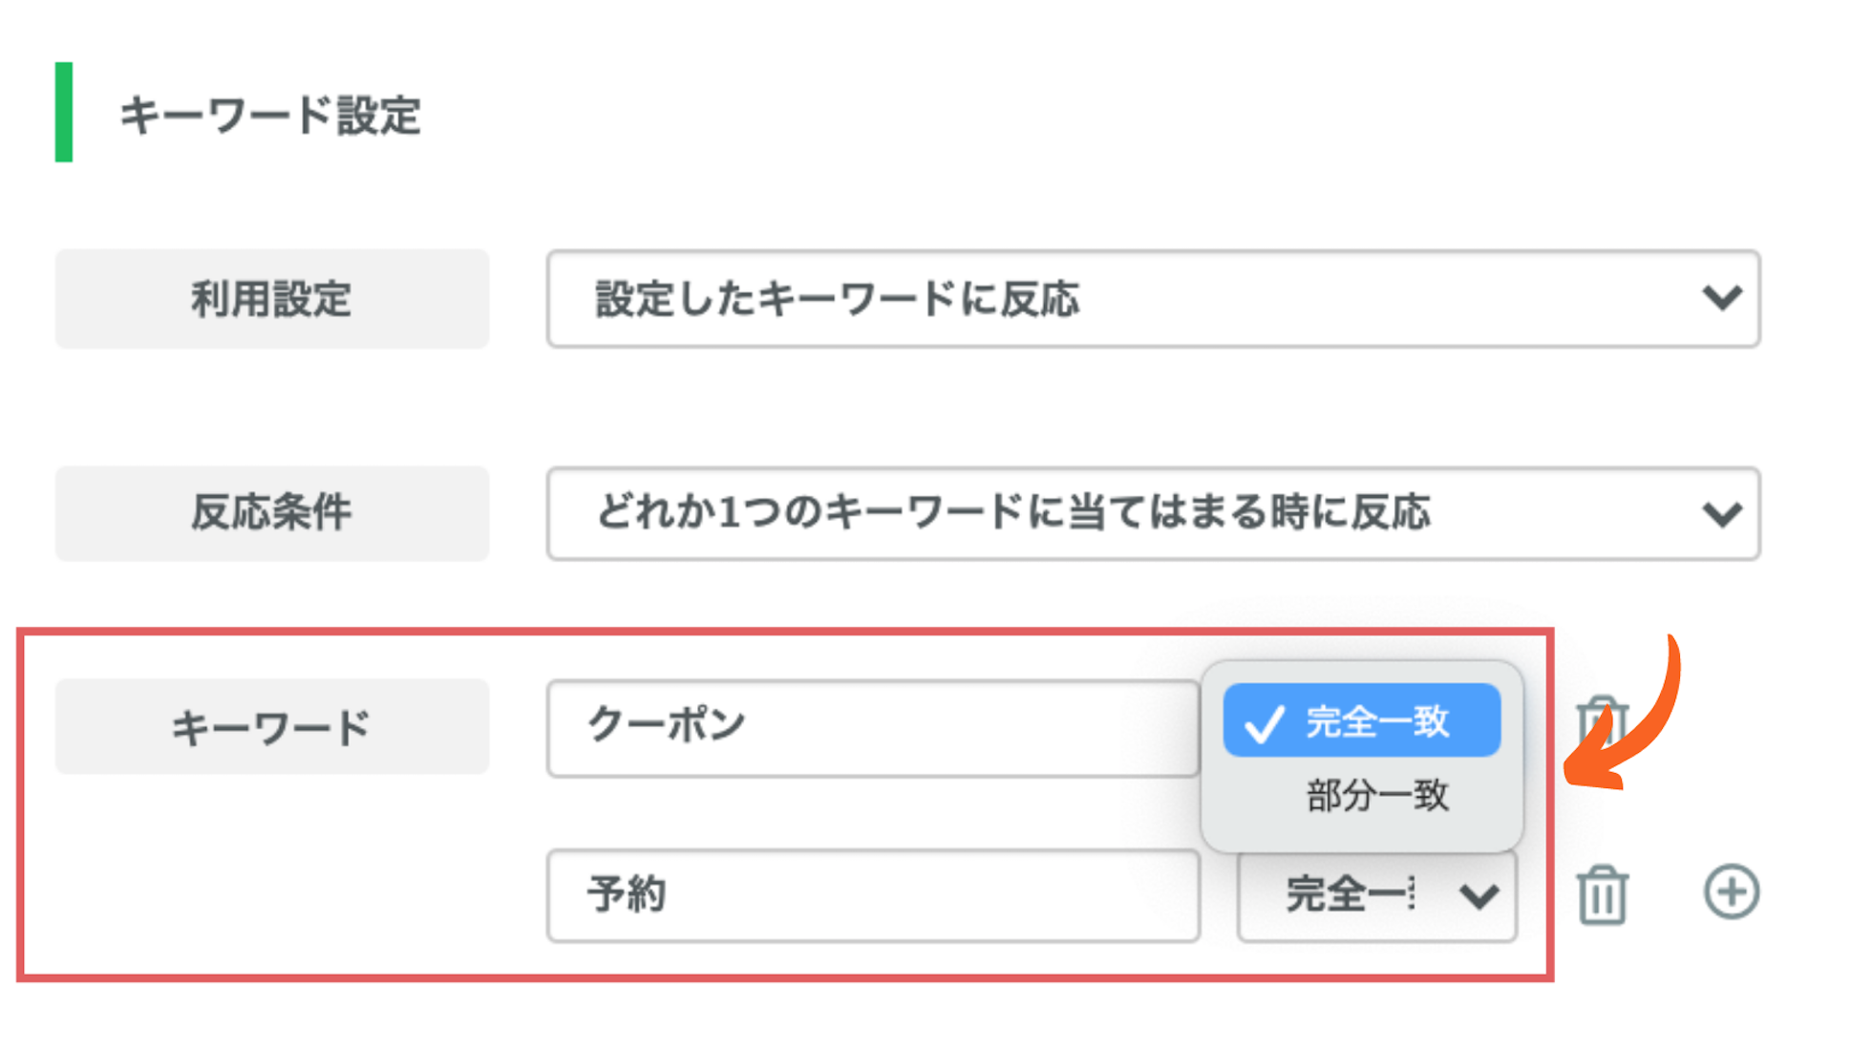Click the キーワード設定 heading
The width and height of the screenshot is (1851, 1051).
click(270, 116)
